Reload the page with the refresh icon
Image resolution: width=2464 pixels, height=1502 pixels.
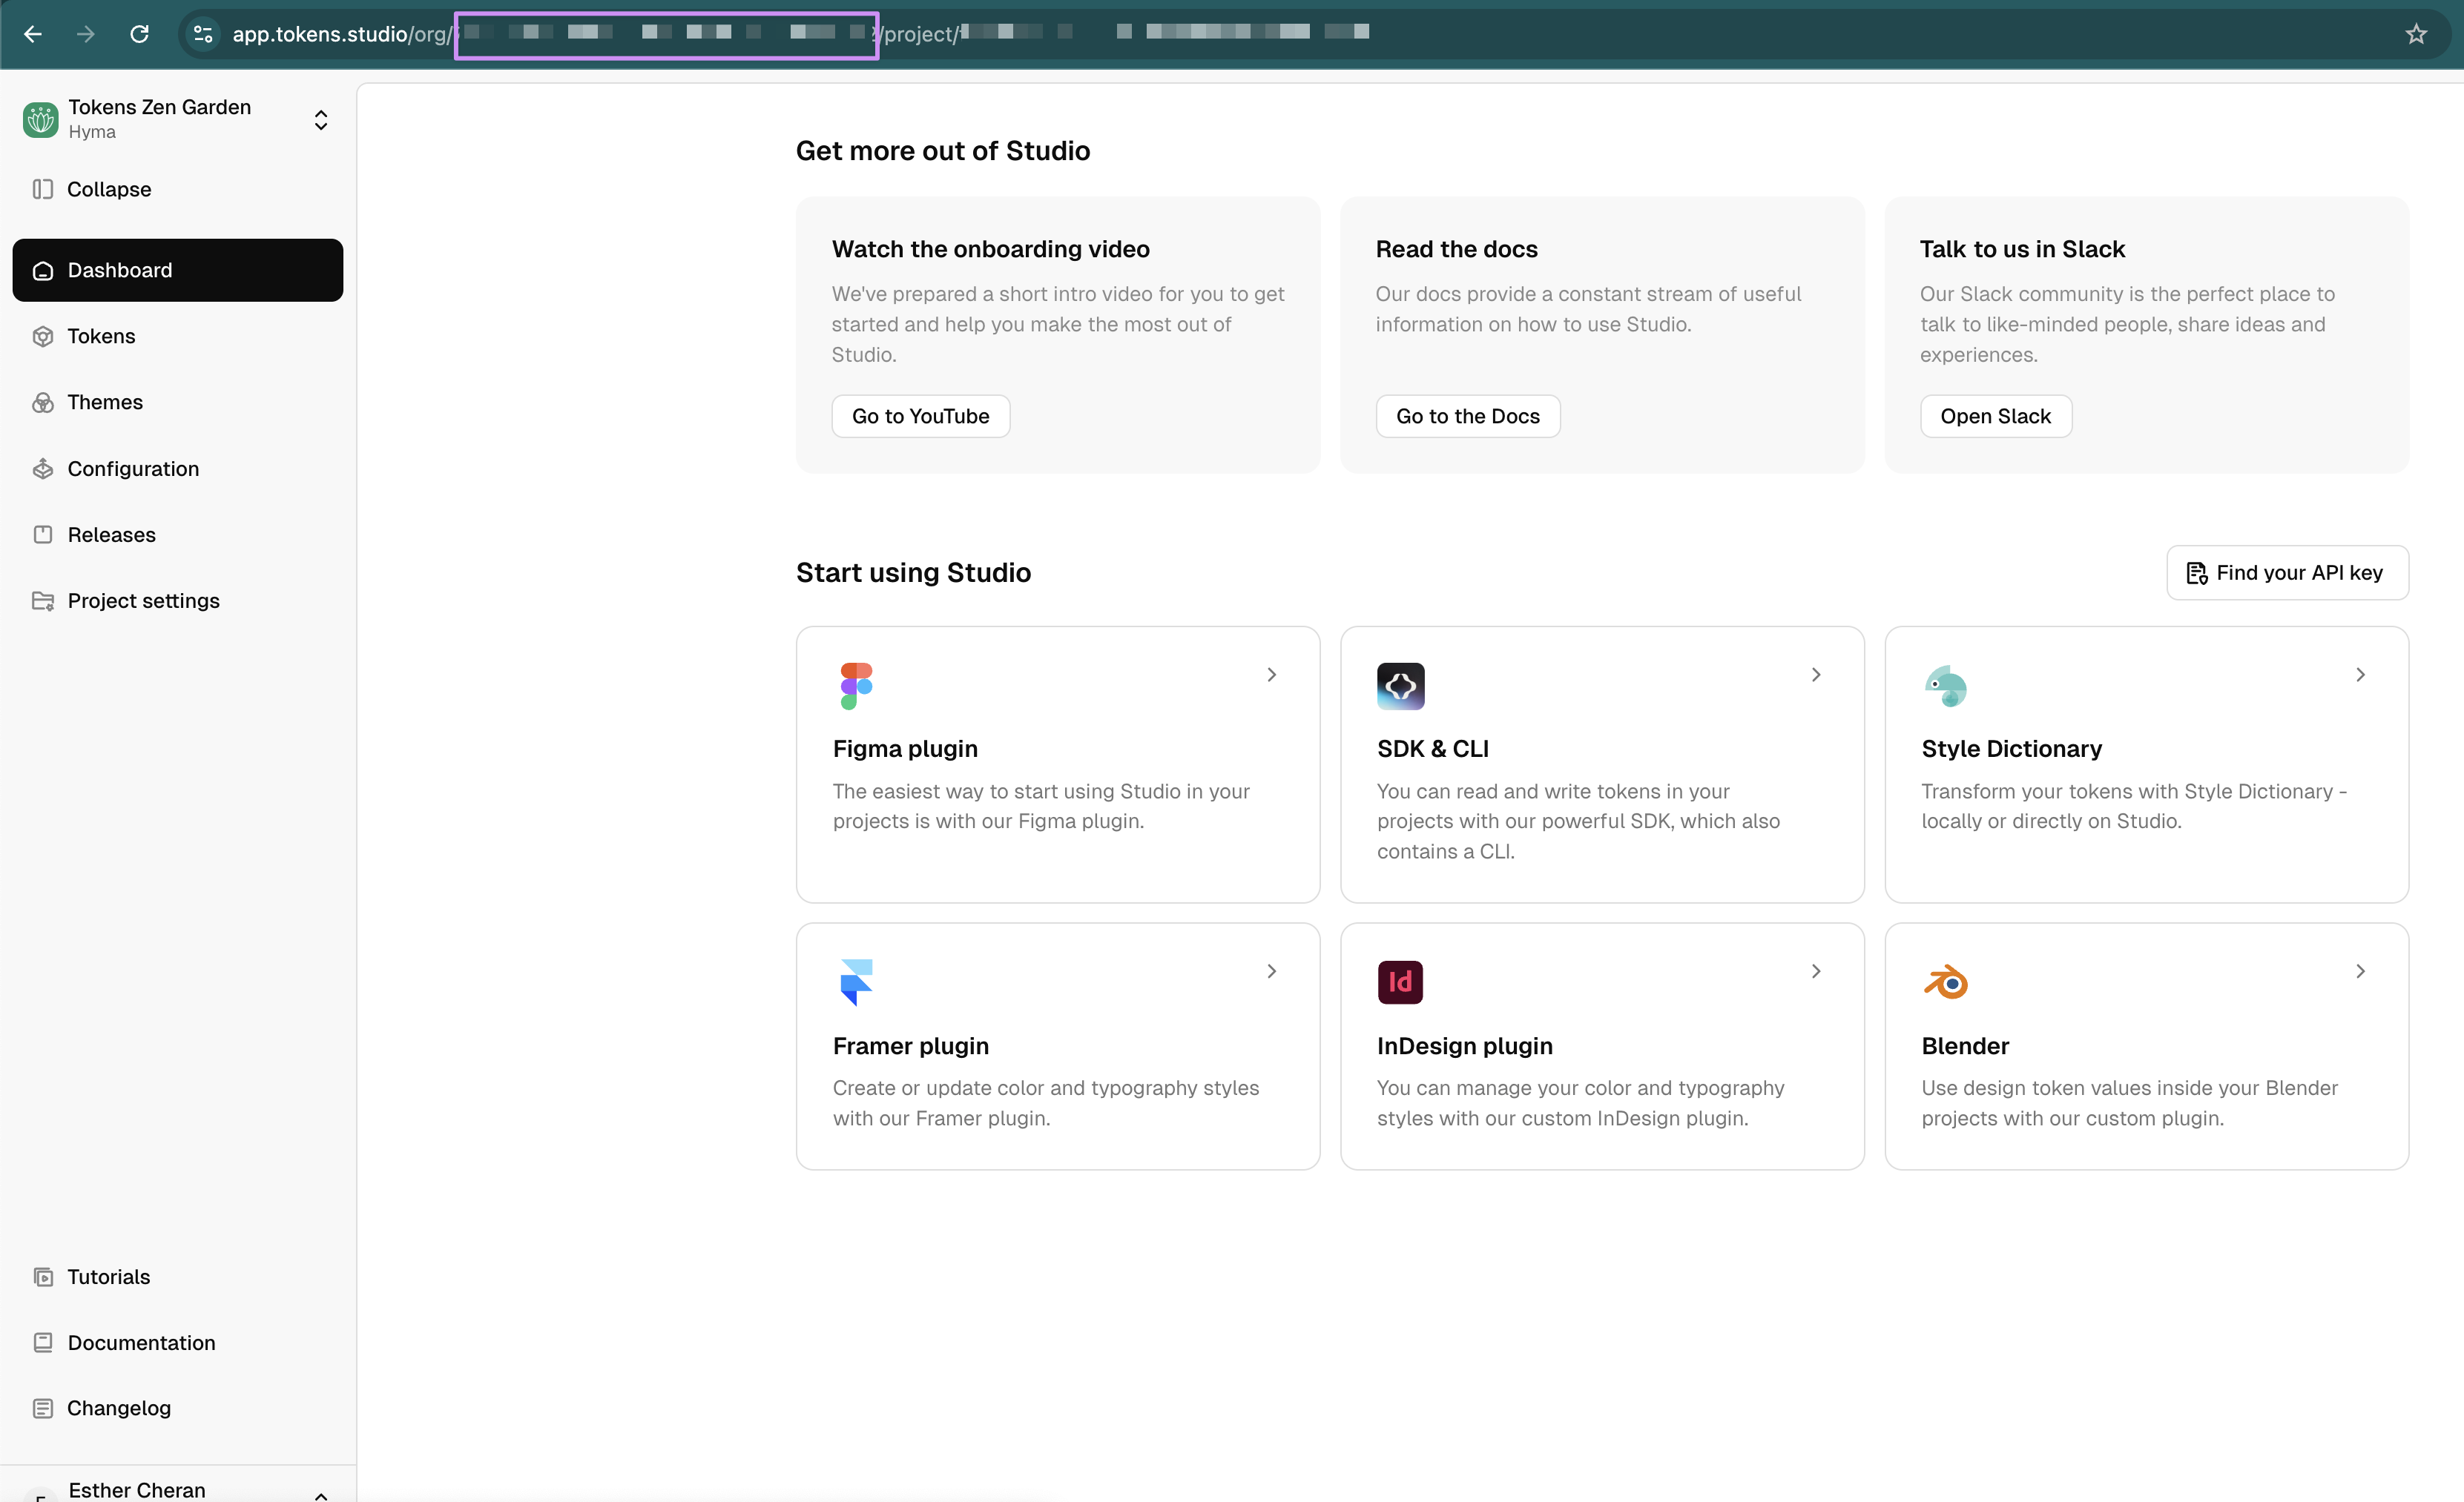pos(139,34)
